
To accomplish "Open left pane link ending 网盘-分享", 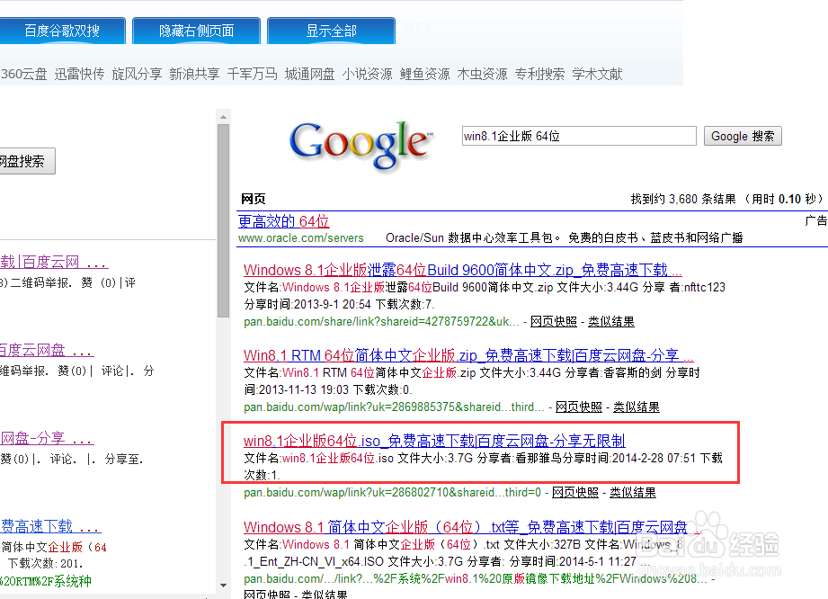I will coord(47,438).
